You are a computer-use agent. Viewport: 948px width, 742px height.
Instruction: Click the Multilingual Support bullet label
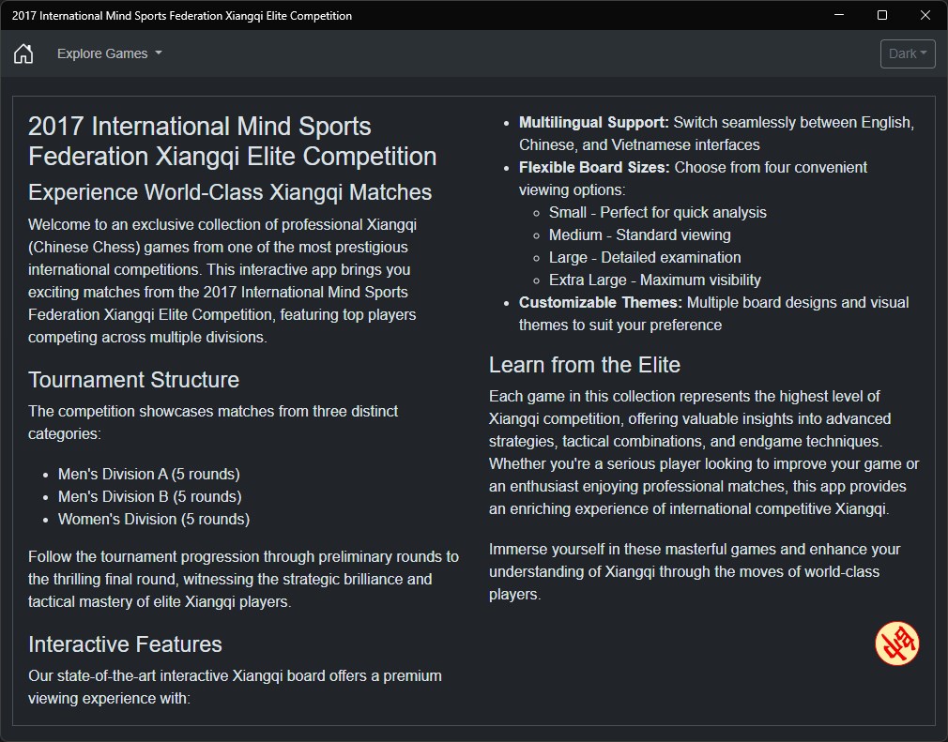[x=593, y=122]
